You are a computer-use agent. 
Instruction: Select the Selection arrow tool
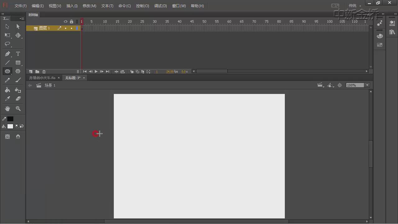[7, 26]
